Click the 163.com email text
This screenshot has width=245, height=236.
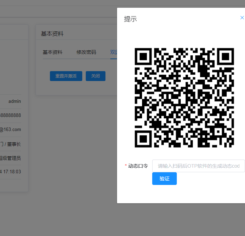[x=11, y=130]
